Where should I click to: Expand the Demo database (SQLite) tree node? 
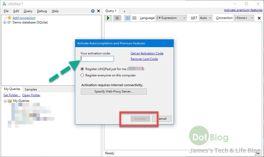[5, 23]
